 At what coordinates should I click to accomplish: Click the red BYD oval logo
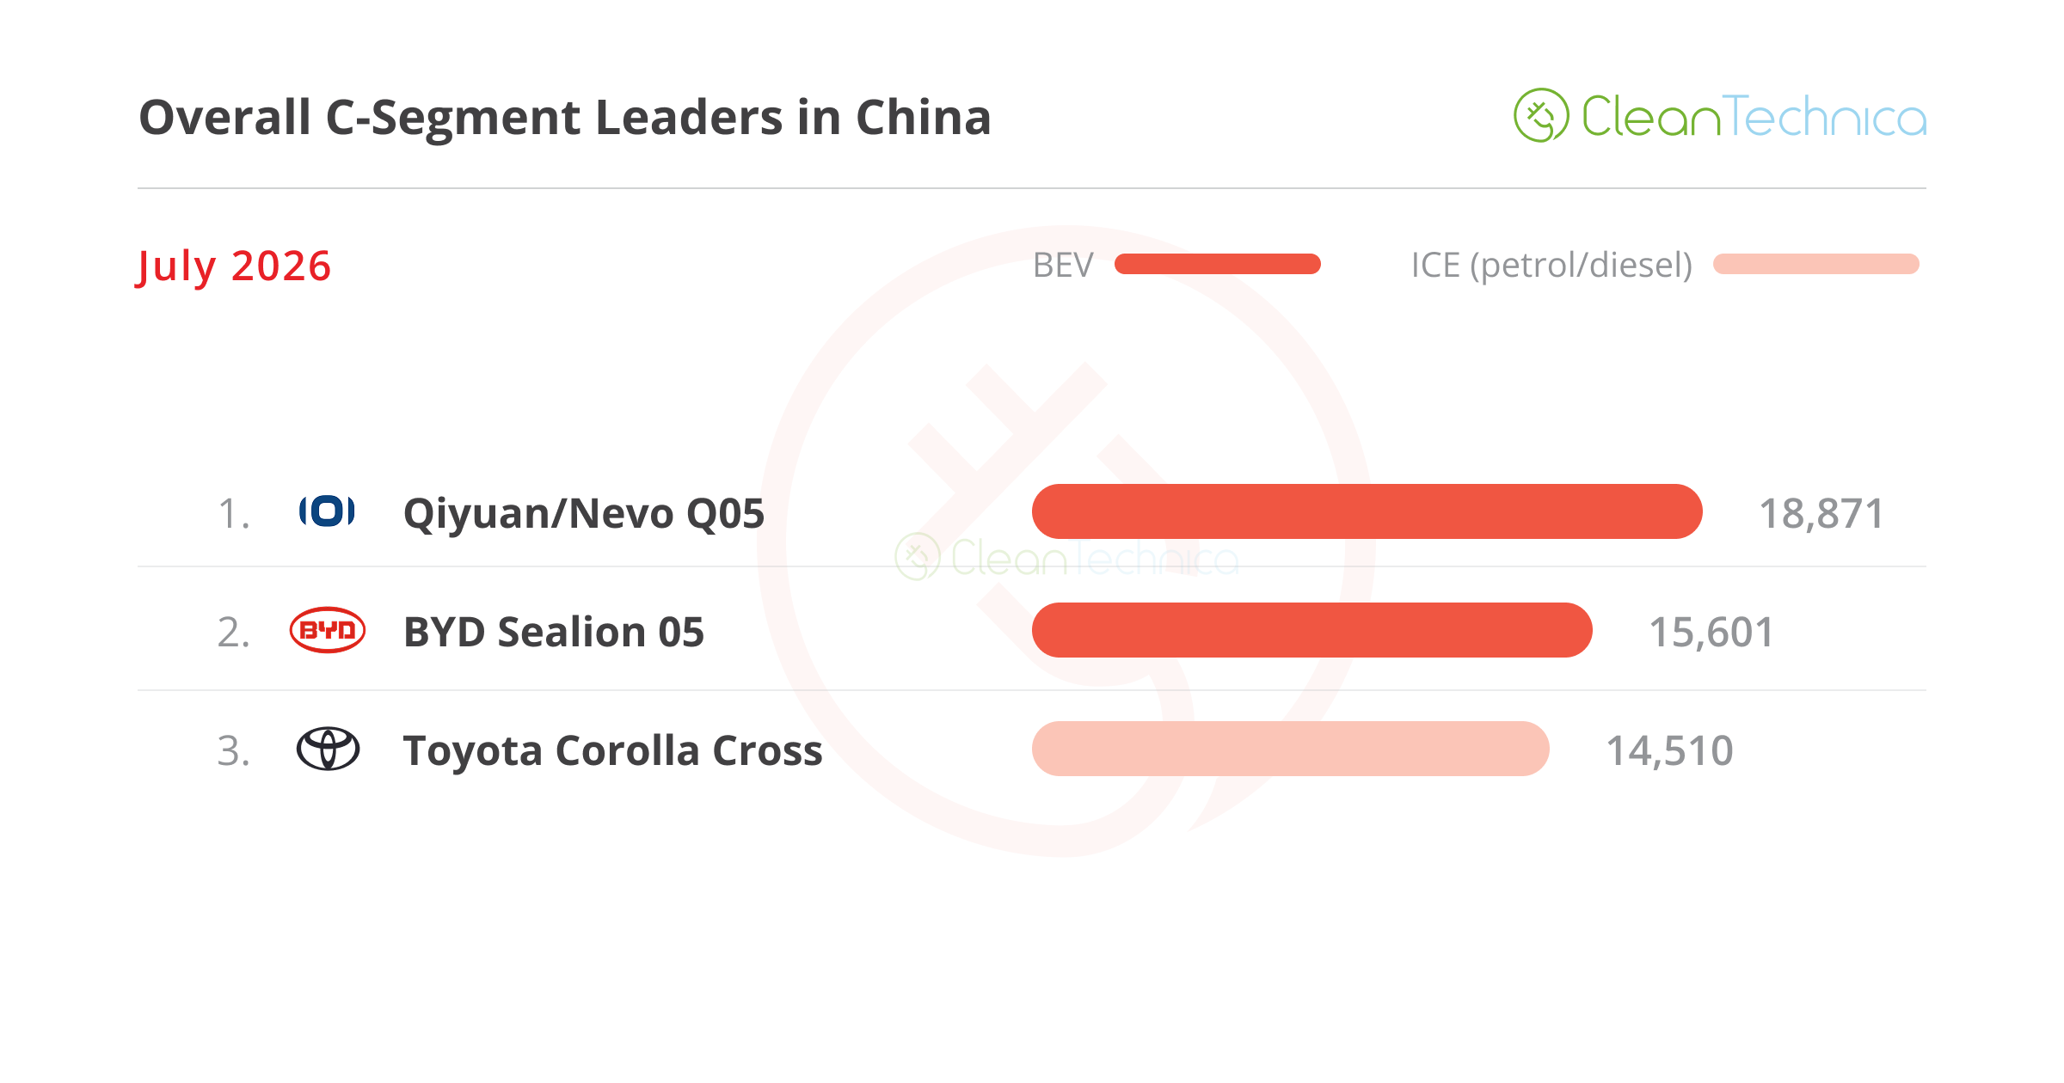328,631
